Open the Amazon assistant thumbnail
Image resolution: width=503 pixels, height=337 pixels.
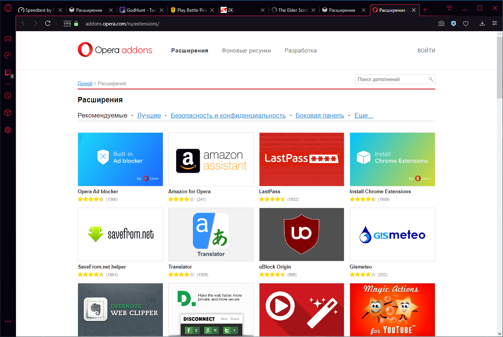(x=211, y=159)
